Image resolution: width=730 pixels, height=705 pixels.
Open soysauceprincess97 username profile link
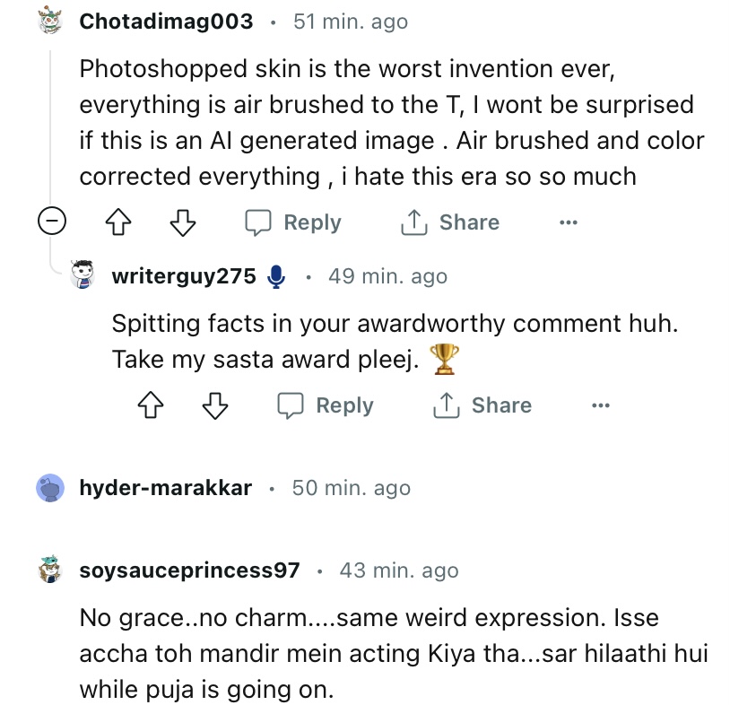tap(189, 570)
